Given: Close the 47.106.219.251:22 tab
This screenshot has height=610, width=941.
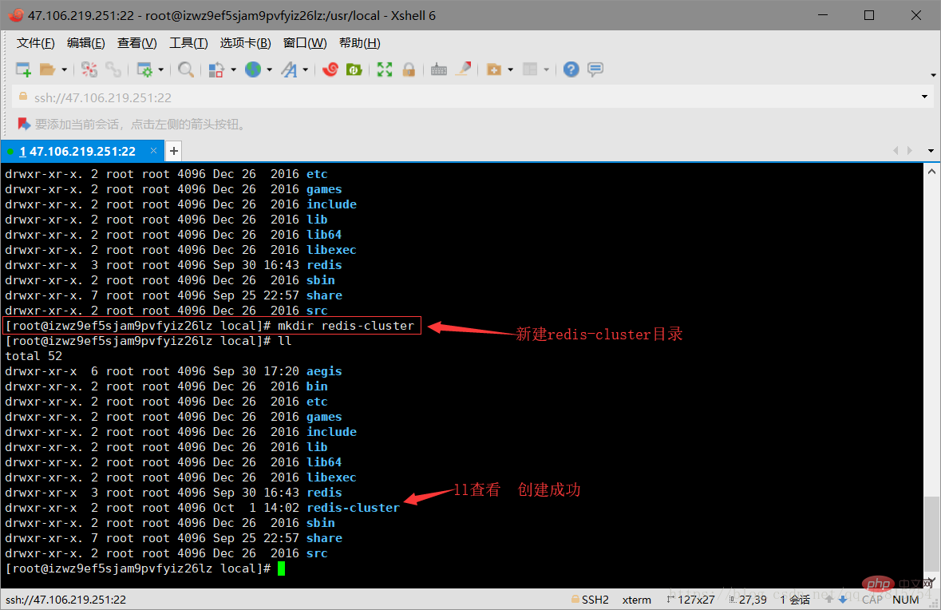Looking at the screenshot, I should (x=153, y=151).
